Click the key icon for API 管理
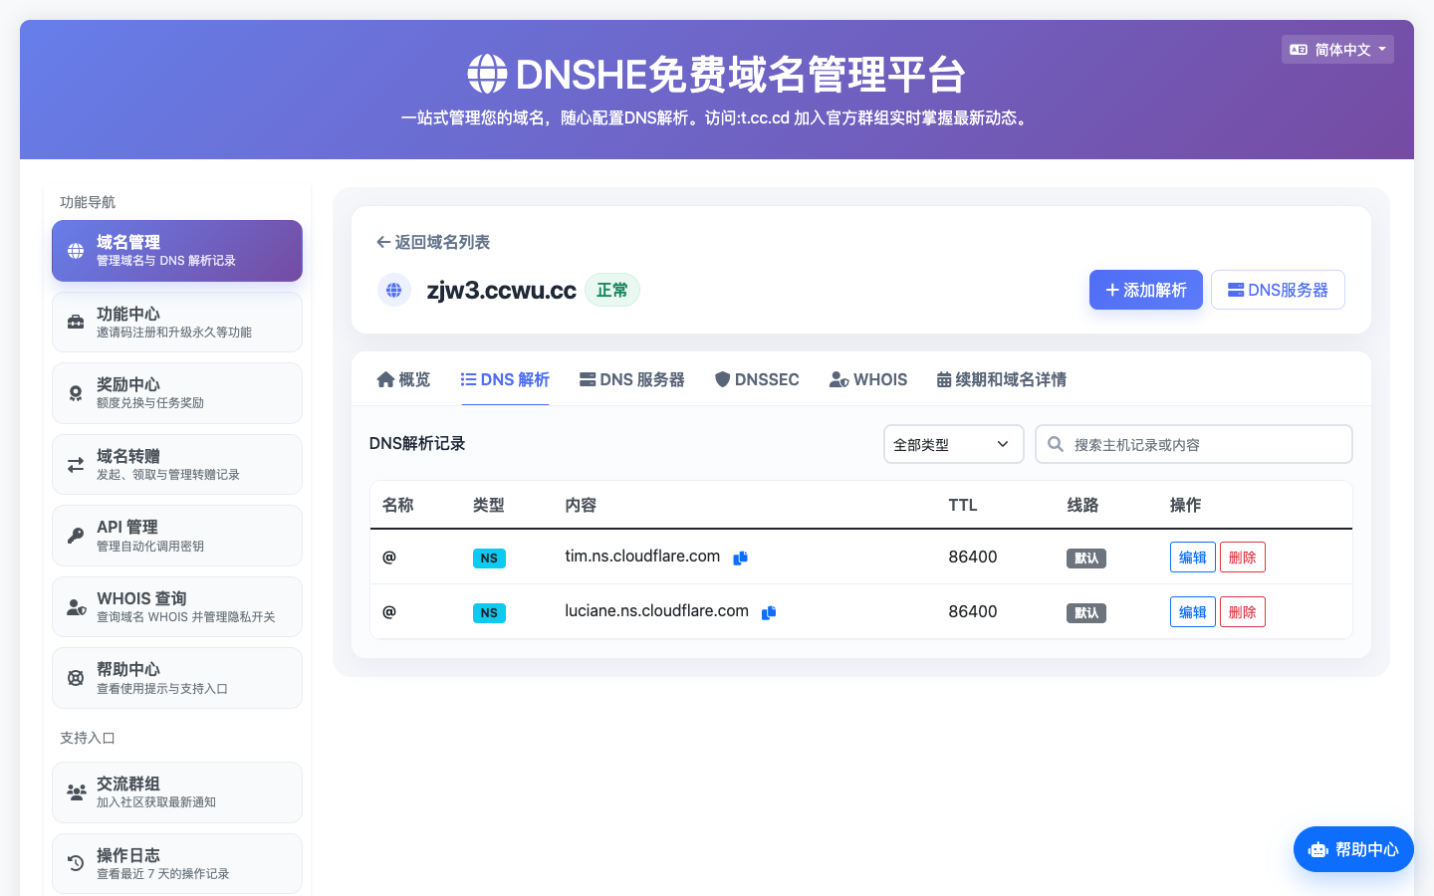The height and width of the screenshot is (896, 1434). click(x=76, y=536)
